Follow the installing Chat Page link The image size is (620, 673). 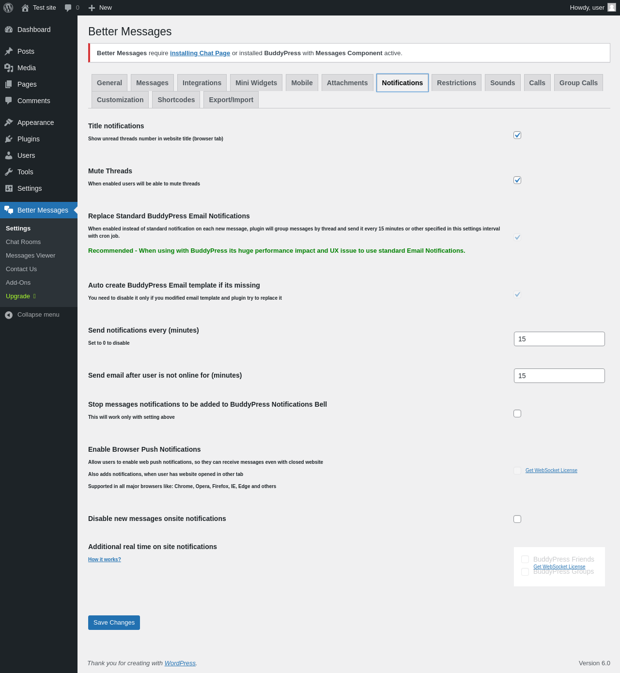pos(200,53)
